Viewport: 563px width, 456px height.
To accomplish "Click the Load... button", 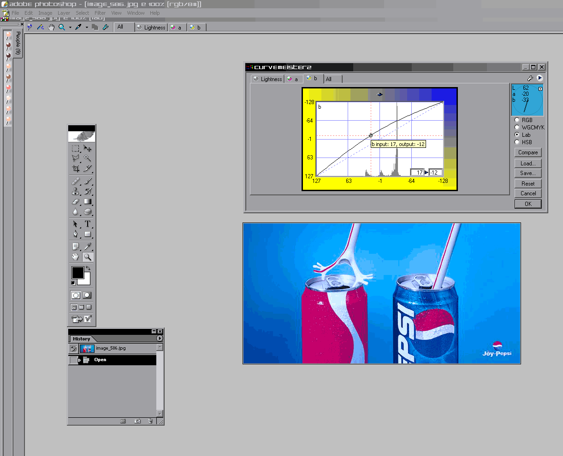I will tap(528, 164).
